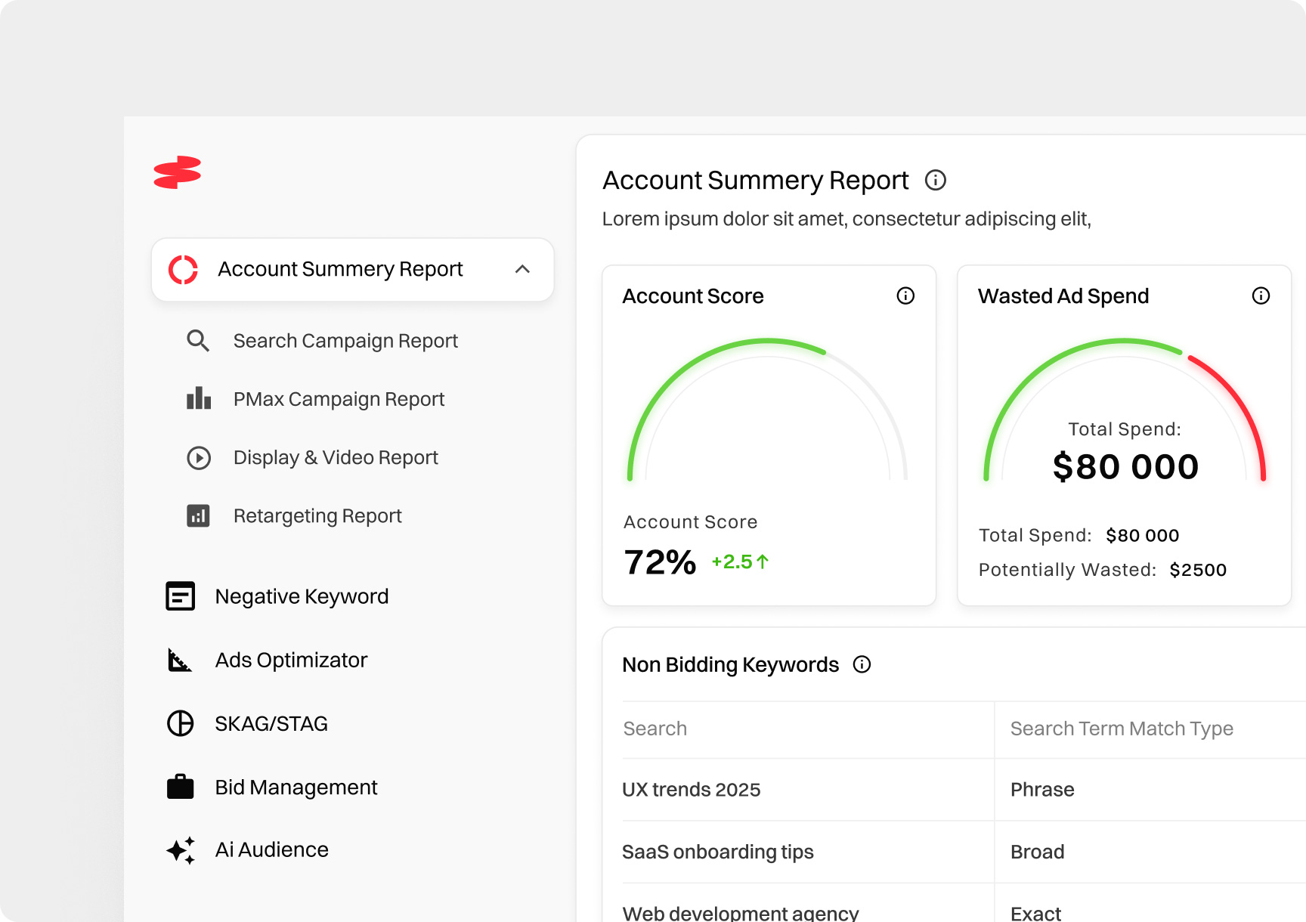Viewport: 1306px width, 922px height.
Task: Open Bid Management page
Action: click(x=296, y=787)
